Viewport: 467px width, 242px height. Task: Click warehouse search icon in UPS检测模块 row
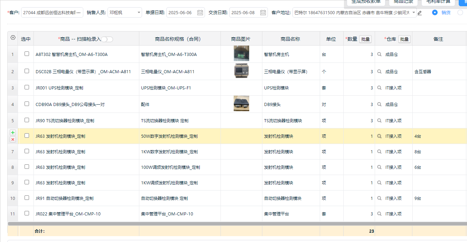click(x=380, y=88)
